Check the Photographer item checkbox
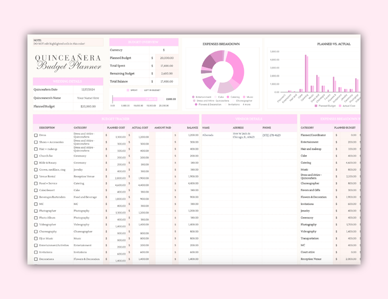388x299 pixels. coord(36,211)
